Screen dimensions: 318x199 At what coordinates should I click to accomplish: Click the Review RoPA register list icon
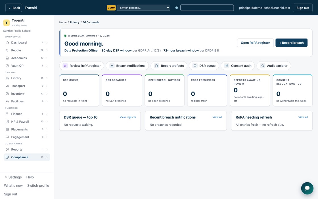coord(65,66)
